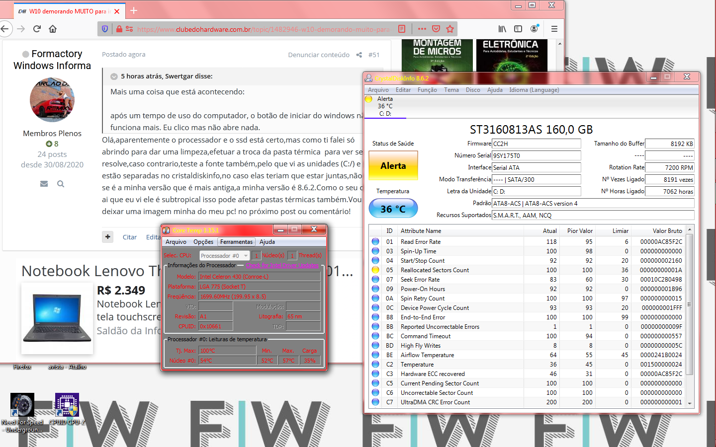Viewport: 716px width, 447px height.
Task: Open new Firefox tab
Action: coord(134,10)
